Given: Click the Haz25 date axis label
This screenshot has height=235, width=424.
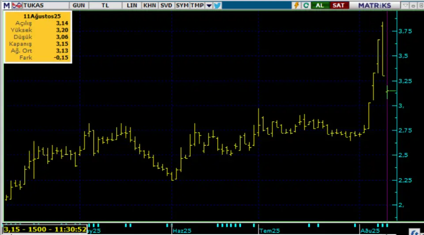Looking at the screenshot, I should (182, 231).
